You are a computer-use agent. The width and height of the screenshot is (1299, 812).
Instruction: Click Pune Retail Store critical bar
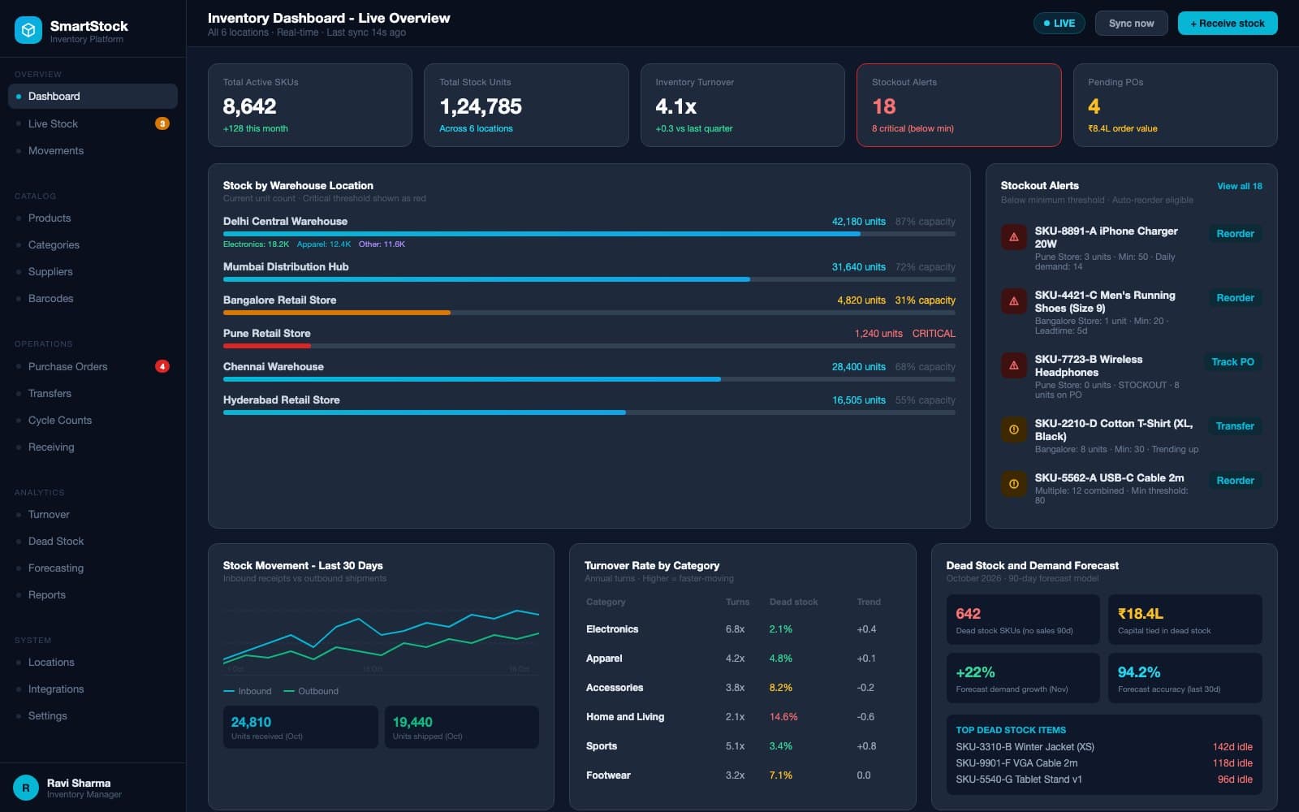[x=589, y=346]
